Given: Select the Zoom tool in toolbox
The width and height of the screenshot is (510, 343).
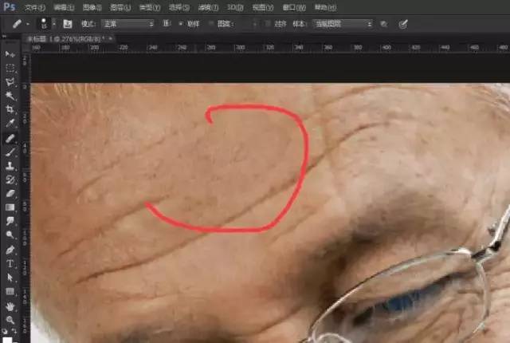Looking at the screenshot, I should coord(10,319).
